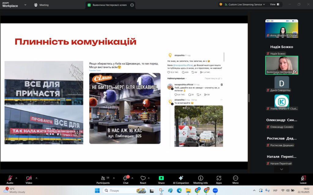The width and height of the screenshot is (313, 195).
Task: Turn on camera with the Video button
Action: click(x=29, y=179)
